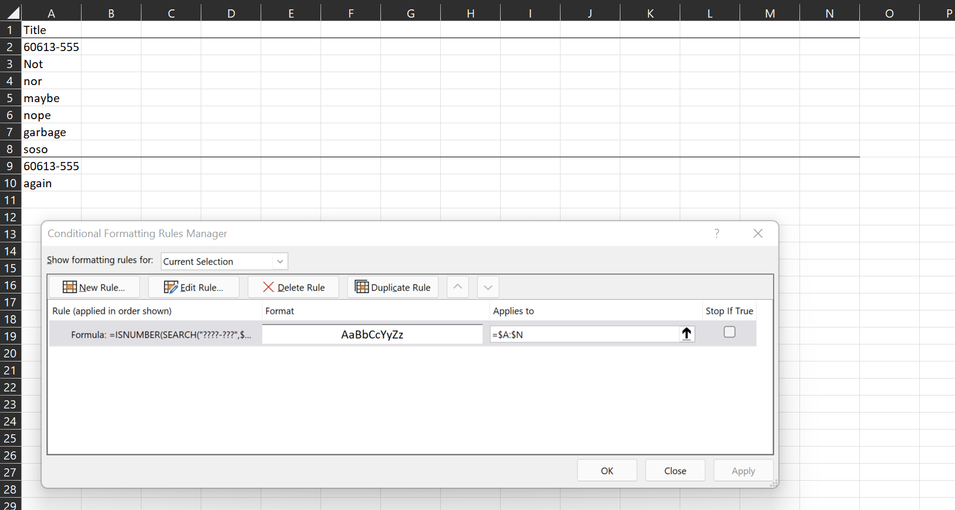
Task: Move rule down with arrow button
Action: pos(488,287)
